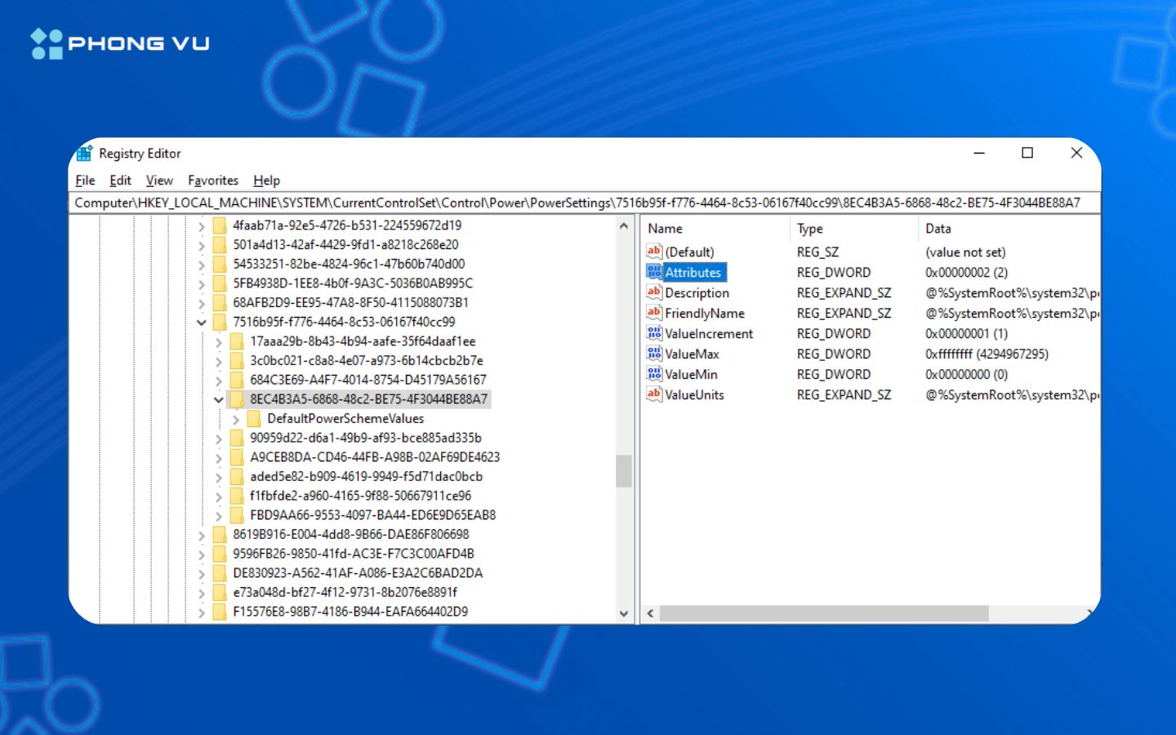The width and height of the screenshot is (1176, 735).
Task: Click the FriendlyName string icon
Action: tap(654, 313)
